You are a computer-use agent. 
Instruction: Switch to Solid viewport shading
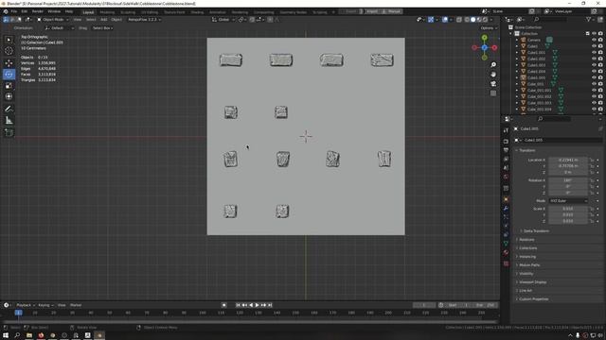click(x=473, y=19)
